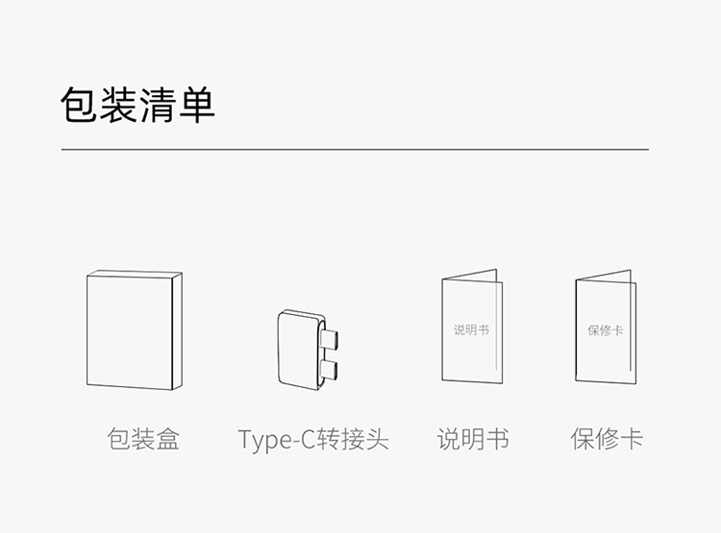
Task: Click the lower Type-C plug on adapter
Action: (x=329, y=372)
